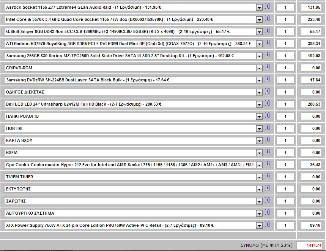
Task: Expand the Coolermaster Hyper 212 Evo dropdown
Action: point(259,165)
